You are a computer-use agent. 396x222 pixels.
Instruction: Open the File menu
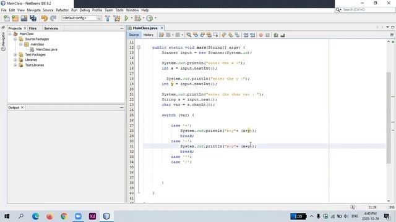coord(4,10)
